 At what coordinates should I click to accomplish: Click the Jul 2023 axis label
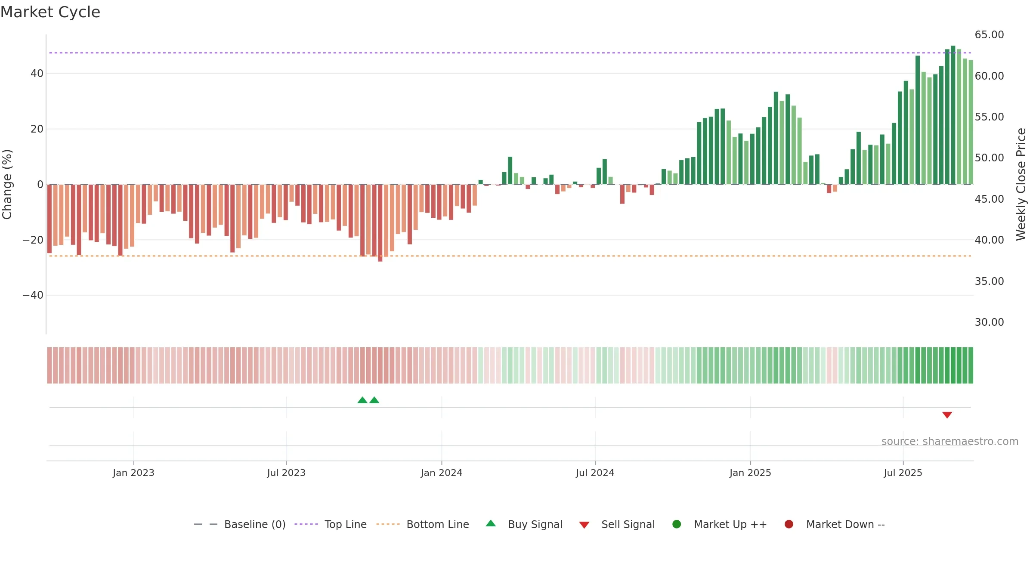[x=286, y=473]
